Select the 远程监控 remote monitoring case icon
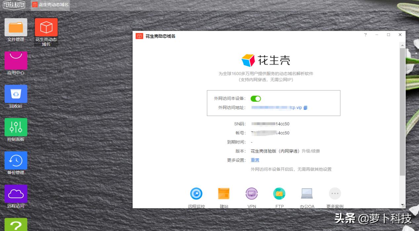The image size is (419, 231). (x=196, y=194)
